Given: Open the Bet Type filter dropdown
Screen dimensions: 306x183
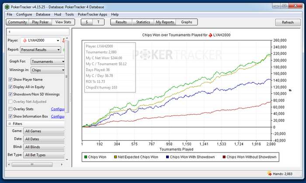Looking at the screenshot, I should pos(44,155).
